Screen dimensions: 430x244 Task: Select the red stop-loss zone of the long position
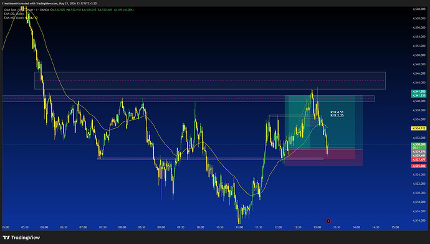(x=323, y=158)
